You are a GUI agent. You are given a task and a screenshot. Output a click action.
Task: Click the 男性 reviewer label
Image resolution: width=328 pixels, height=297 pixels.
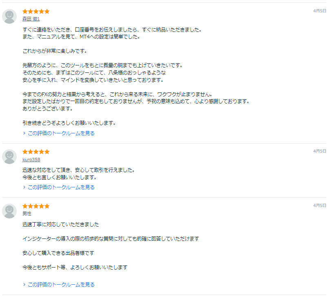click(x=27, y=214)
